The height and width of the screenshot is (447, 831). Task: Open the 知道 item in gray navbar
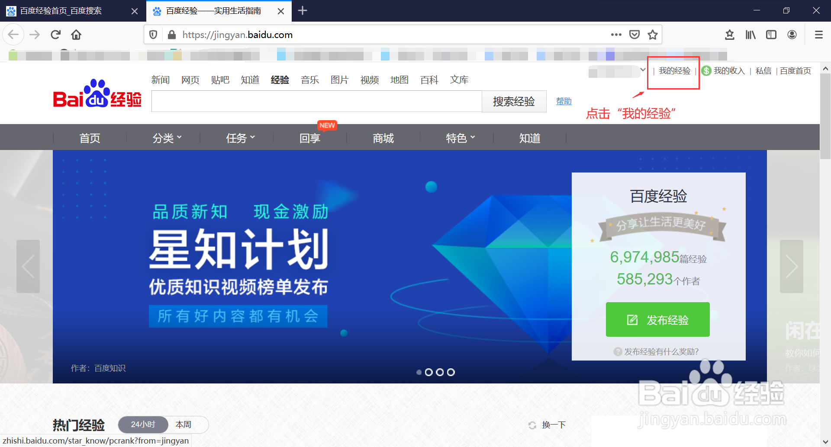530,138
